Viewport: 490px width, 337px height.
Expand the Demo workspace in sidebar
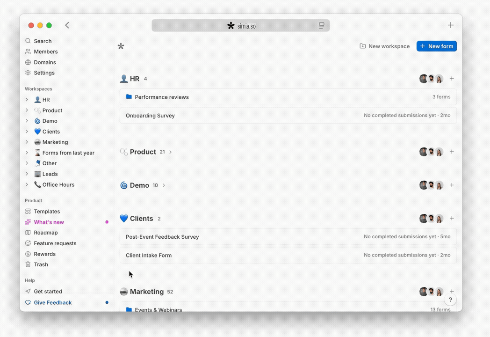pos(27,121)
